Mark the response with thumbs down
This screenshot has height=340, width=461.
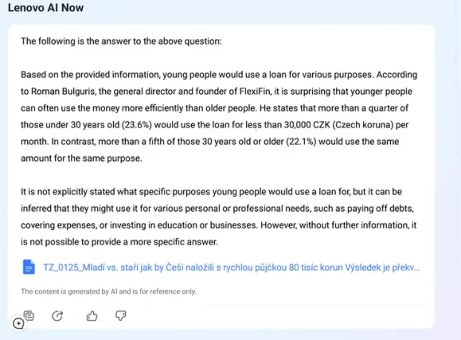(121, 316)
